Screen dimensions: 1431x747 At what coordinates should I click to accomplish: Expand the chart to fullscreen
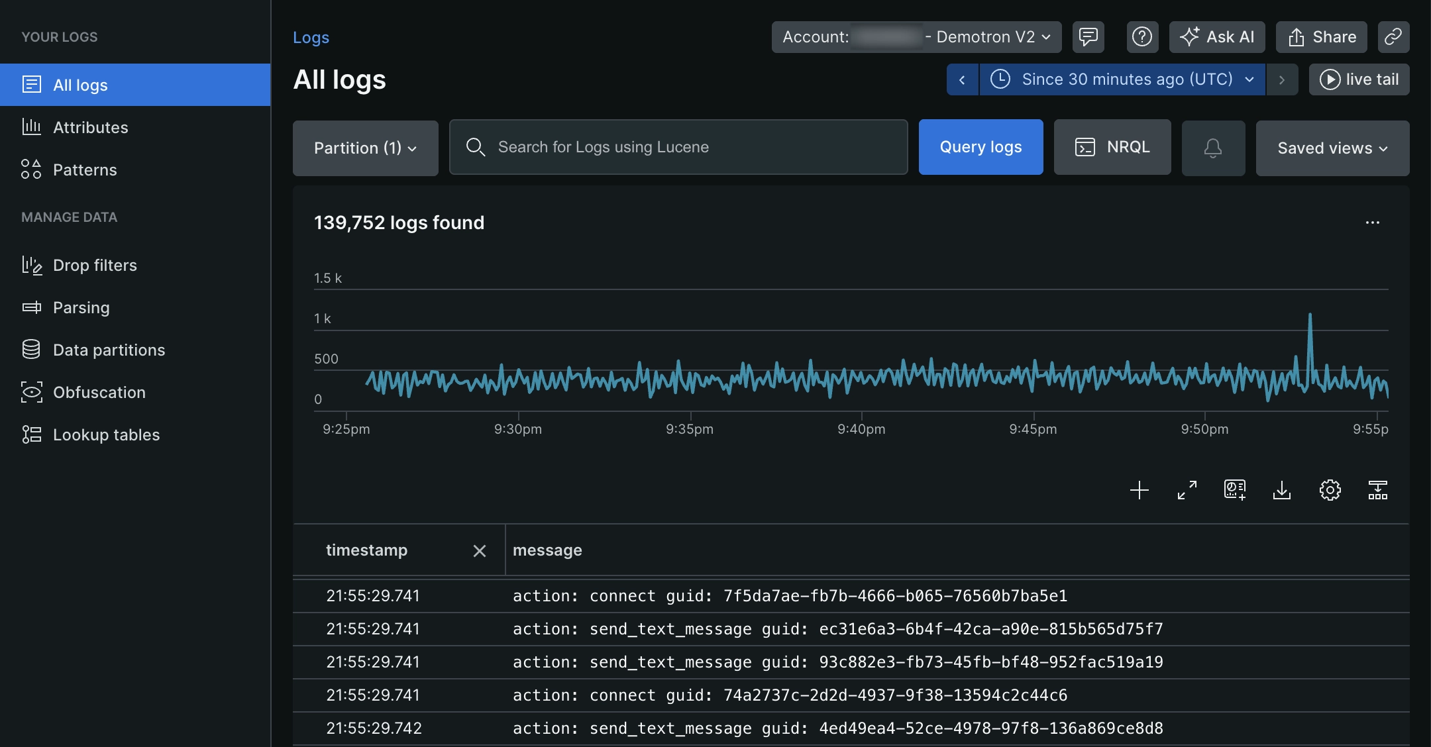(1187, 490)
